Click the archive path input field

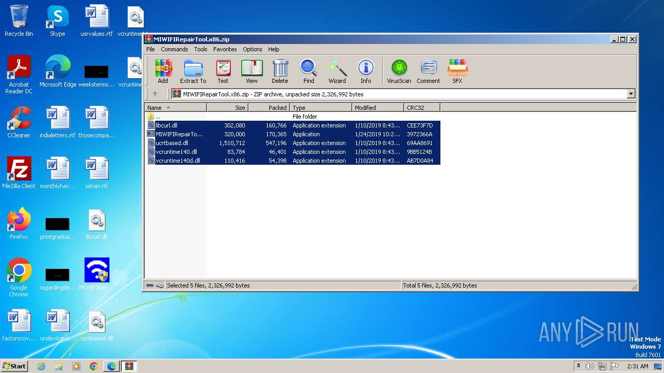click(399, 94)
